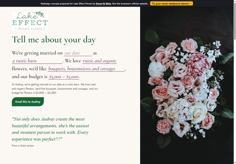This screenshot has width=236, height=164.
Task: Click the pink floral bouquet photo
Action: (x=187, y=85)
